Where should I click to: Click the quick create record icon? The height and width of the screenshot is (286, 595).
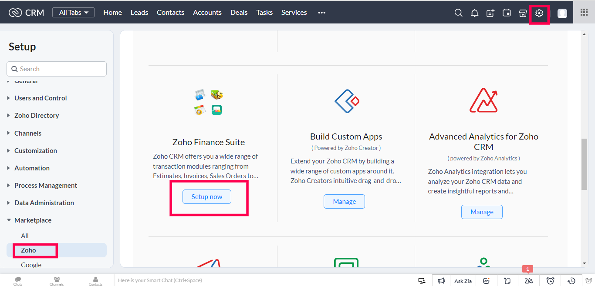tap(490, 13)
